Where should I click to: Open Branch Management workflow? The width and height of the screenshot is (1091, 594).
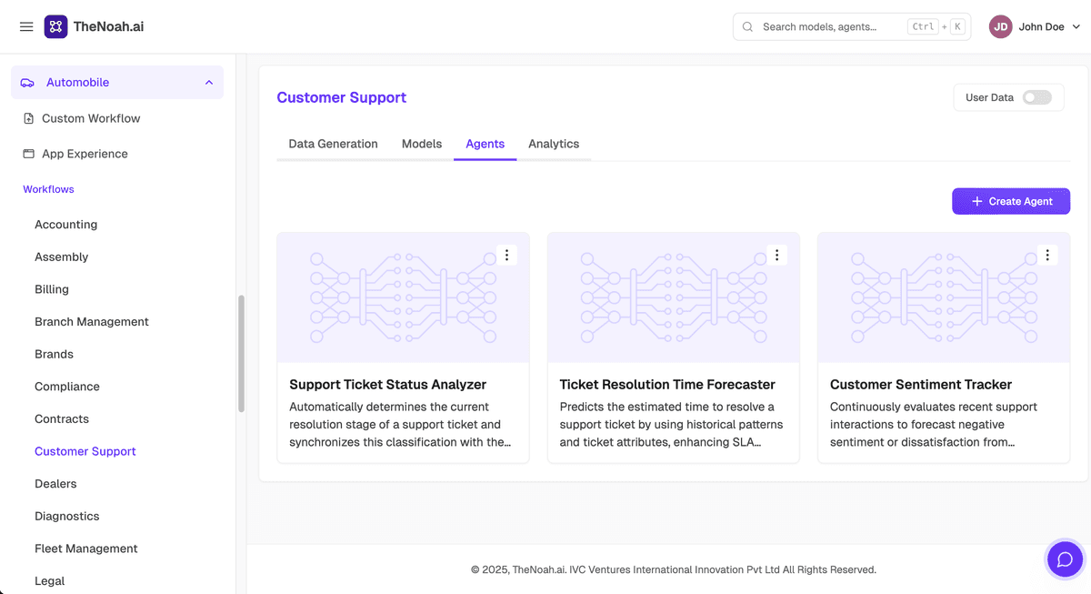click(92, 322)
